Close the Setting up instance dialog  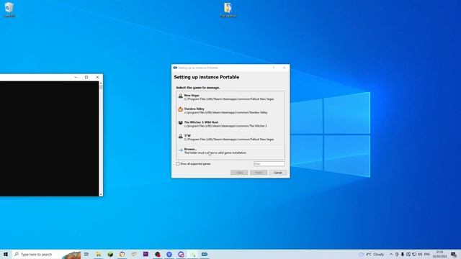285,68
